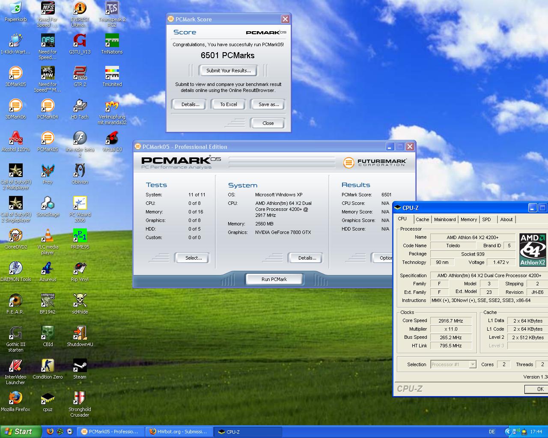Click the DE language indicator in tray
548x438 pixels.
click(492, 432)
